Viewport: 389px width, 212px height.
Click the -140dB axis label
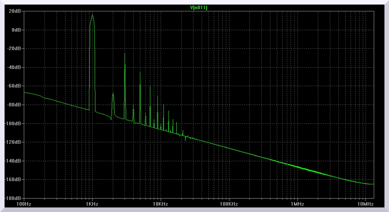tap(13, 161)
